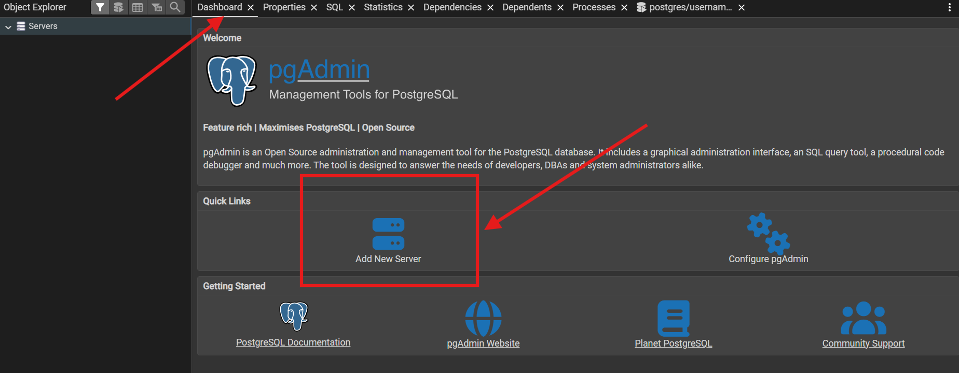Viewport: 959px width, 373px height.
Task: Close the Dashboard tab
Action: [x=251, y=7]
